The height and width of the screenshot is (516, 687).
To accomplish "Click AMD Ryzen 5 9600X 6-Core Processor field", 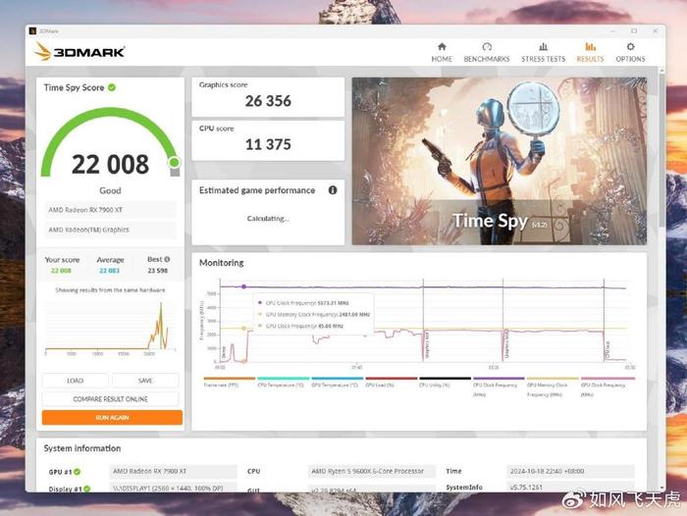I will 372,471.
